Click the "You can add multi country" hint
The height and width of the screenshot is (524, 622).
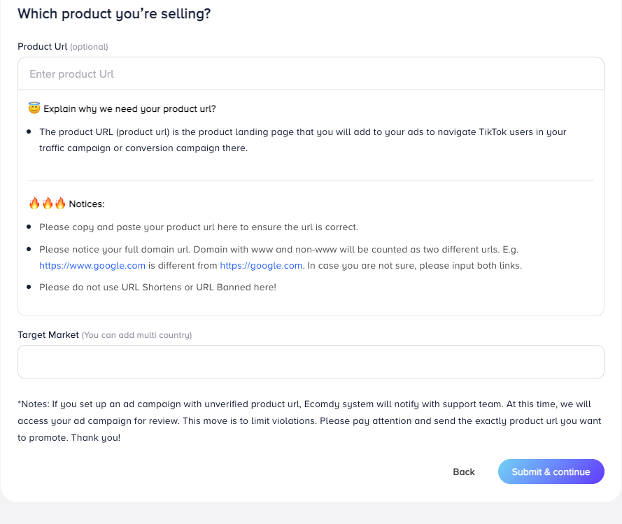point(136,336)
